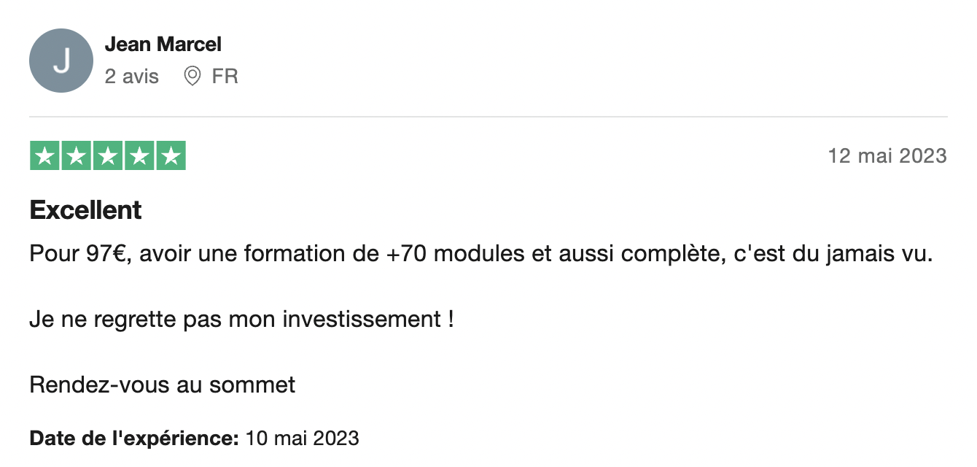
Task: Click the first green rating star
Action: 45,156
